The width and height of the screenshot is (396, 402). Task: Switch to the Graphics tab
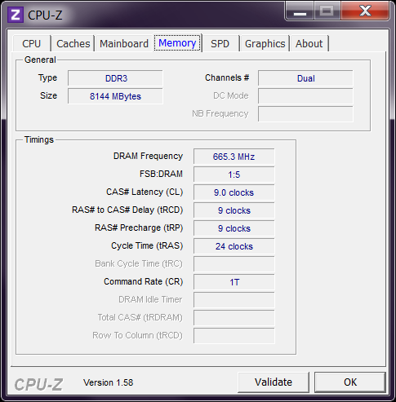point(265,44)
